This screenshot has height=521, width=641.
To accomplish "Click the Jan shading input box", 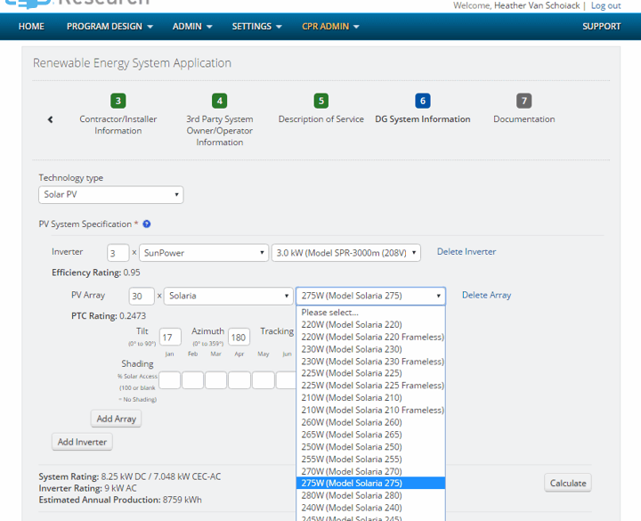I will pyautogui.click(x=169, y=380).
